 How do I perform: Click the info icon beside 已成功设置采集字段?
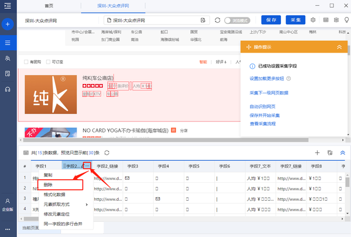click(252, 66)
